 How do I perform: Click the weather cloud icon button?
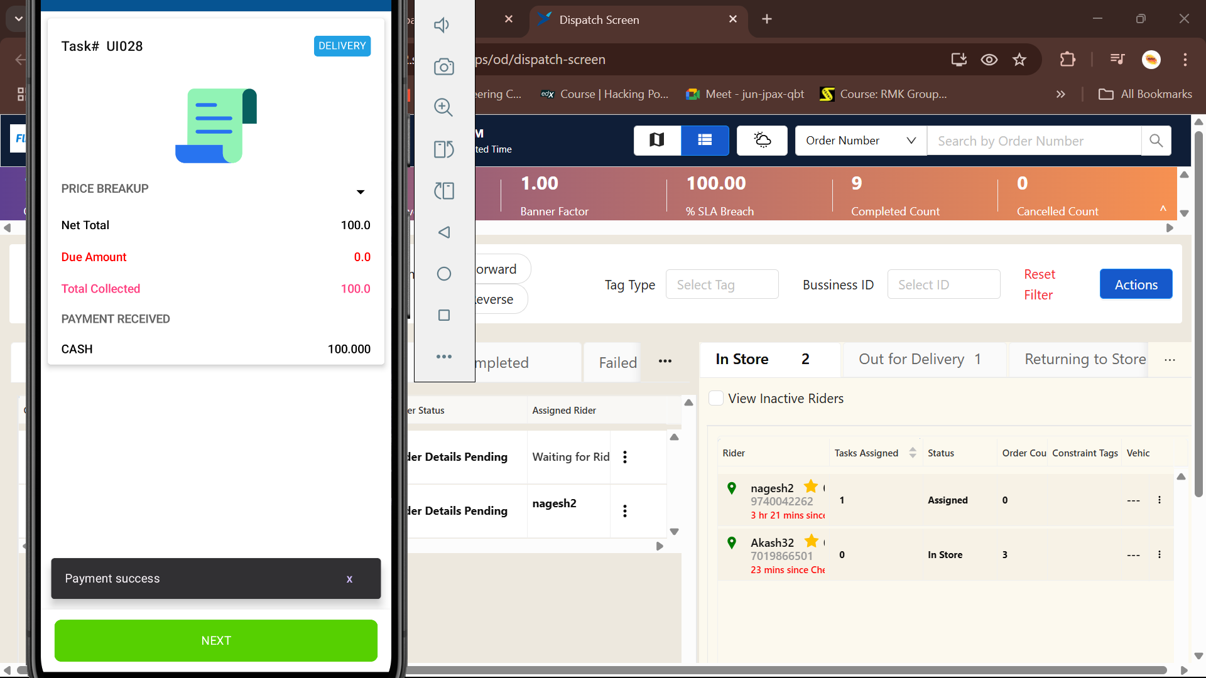tap(762, 140)
